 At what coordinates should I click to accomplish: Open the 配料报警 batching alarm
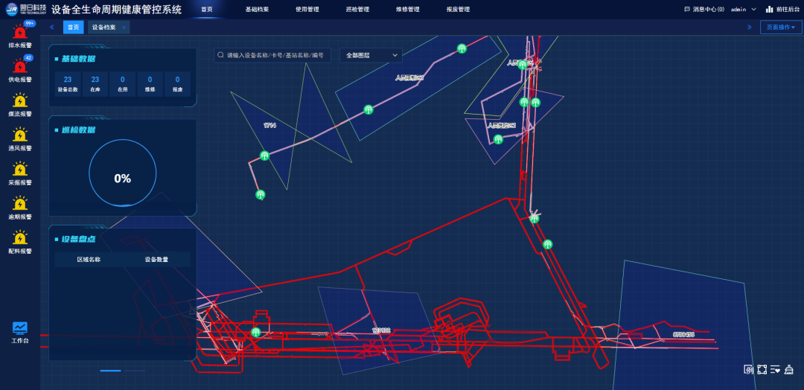20,237
